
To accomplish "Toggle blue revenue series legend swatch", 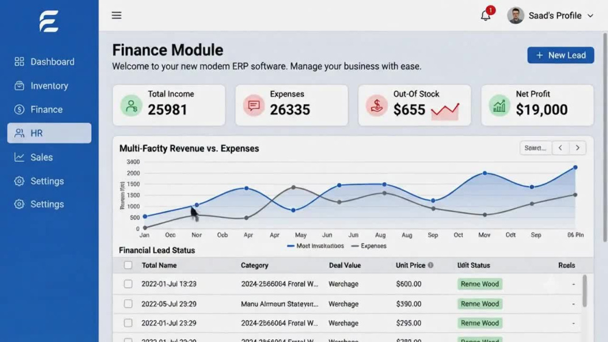I will [x=291, y=246].
